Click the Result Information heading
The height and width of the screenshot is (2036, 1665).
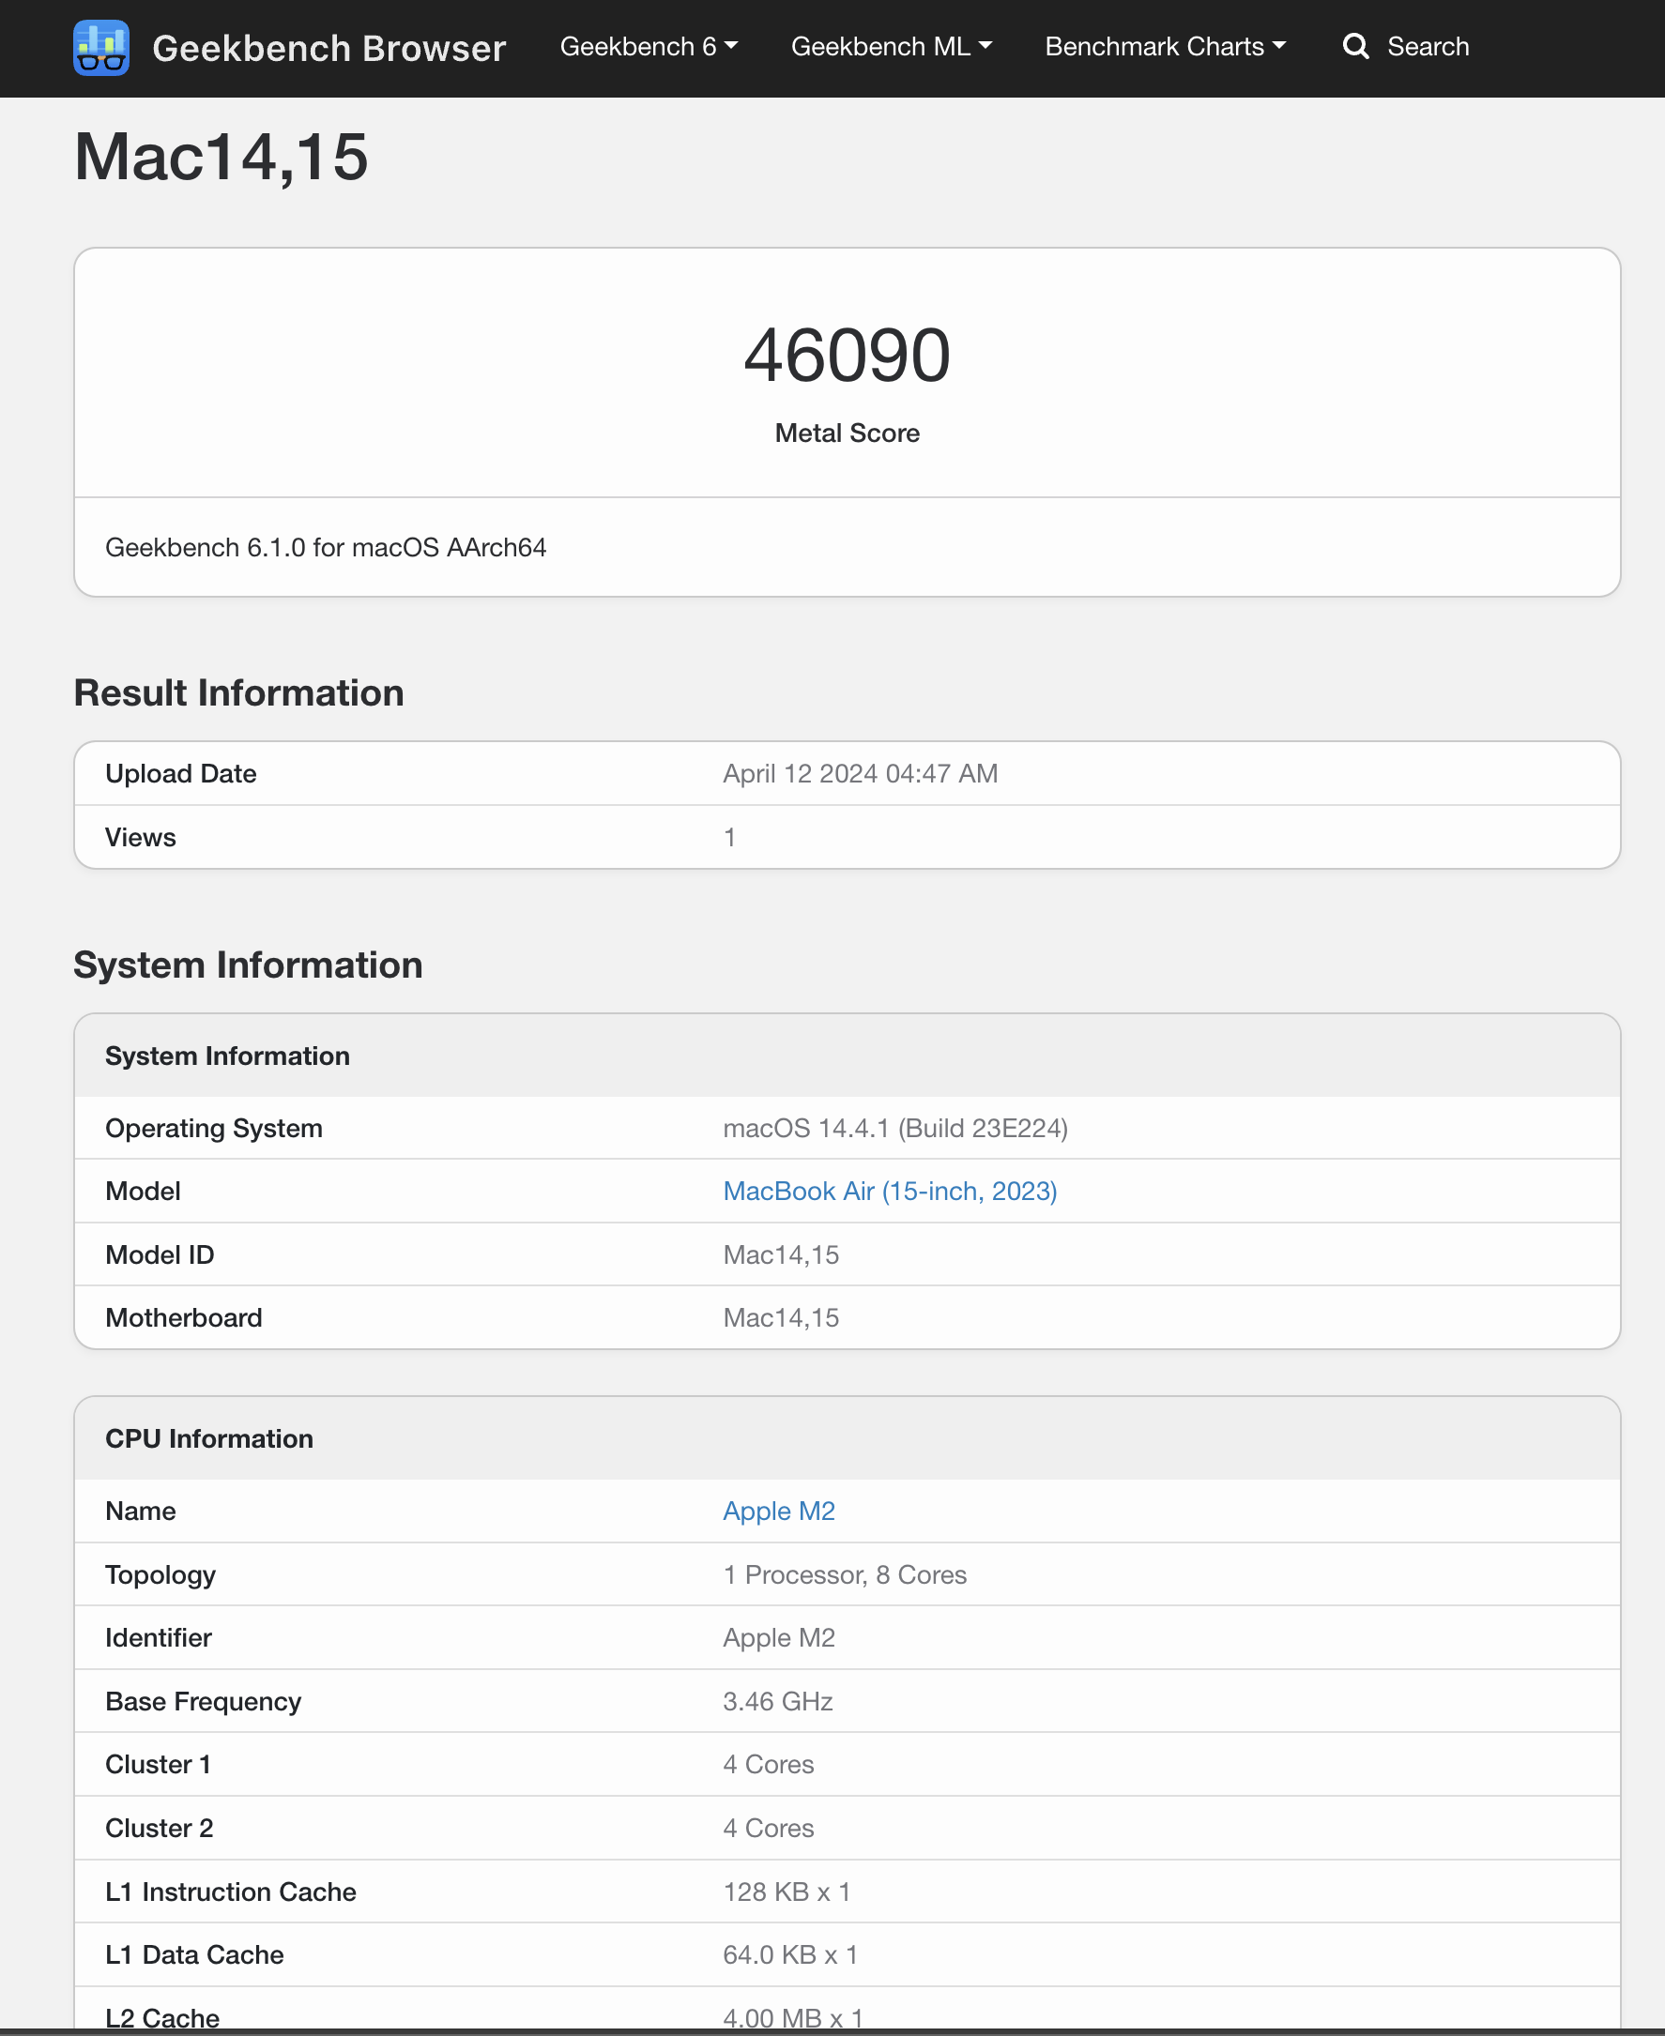(x=238, y=693)
